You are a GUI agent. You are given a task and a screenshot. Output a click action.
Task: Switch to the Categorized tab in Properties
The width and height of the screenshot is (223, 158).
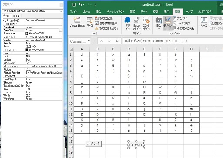tap(17, 16)
